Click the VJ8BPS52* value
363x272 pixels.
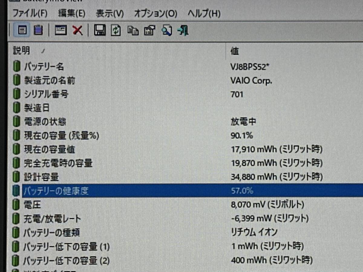(250, 66)
